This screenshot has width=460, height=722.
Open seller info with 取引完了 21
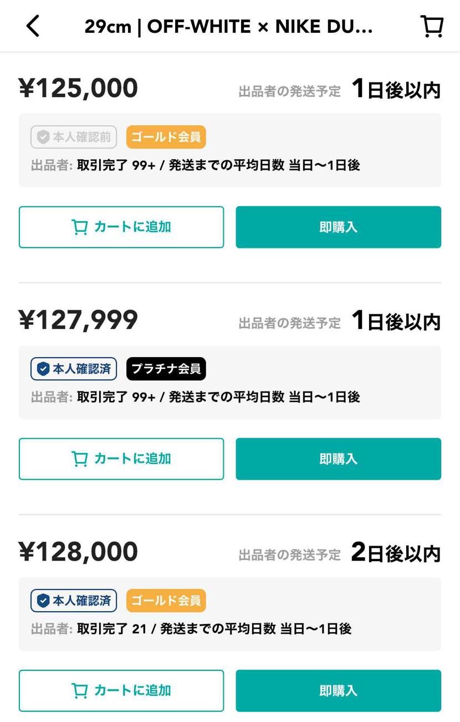coord(191,629)
